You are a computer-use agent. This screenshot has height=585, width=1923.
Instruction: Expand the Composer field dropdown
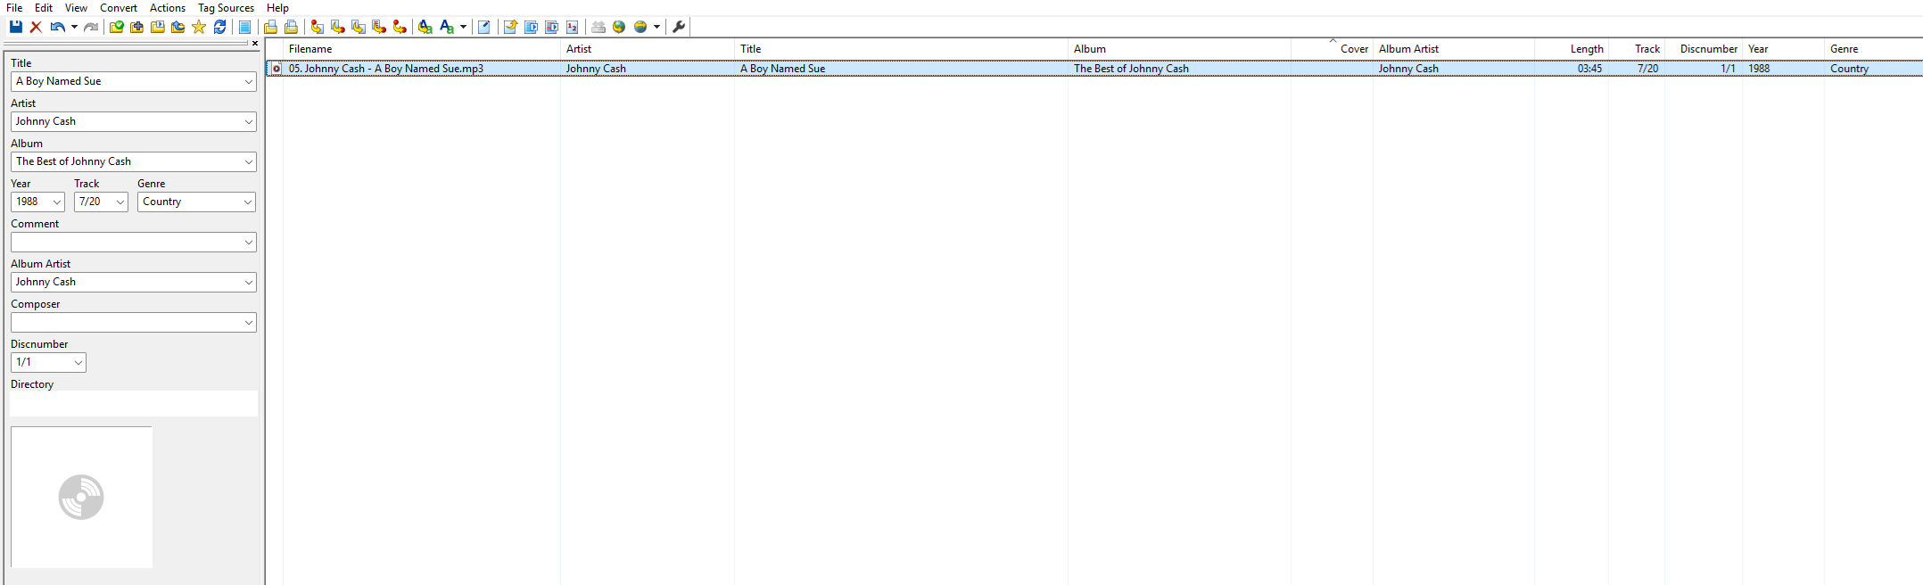click(x=248, y=322)
